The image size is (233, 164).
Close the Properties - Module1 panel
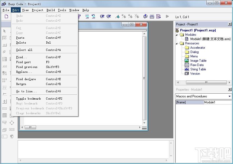click(230, 89)
